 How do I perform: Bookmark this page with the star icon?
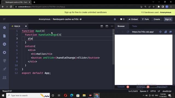point(154,7)
